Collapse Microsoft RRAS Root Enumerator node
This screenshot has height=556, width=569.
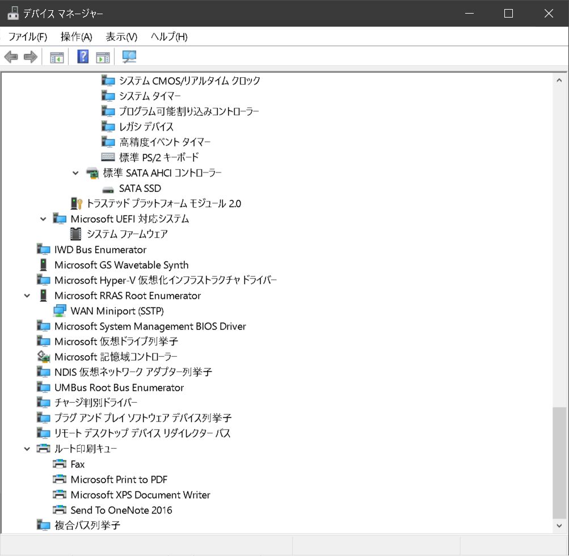[x=27, y=296]
